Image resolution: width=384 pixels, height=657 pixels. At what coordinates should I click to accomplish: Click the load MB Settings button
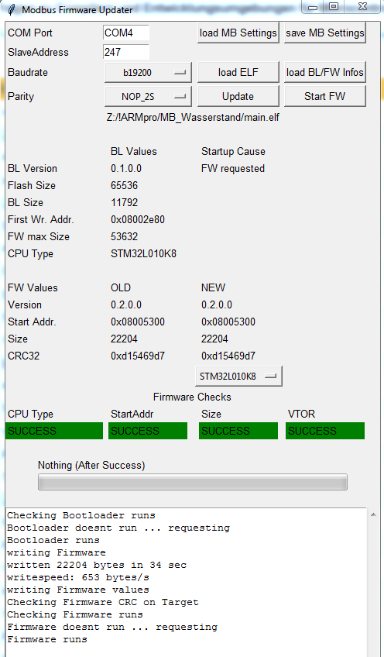click(238, 33)
